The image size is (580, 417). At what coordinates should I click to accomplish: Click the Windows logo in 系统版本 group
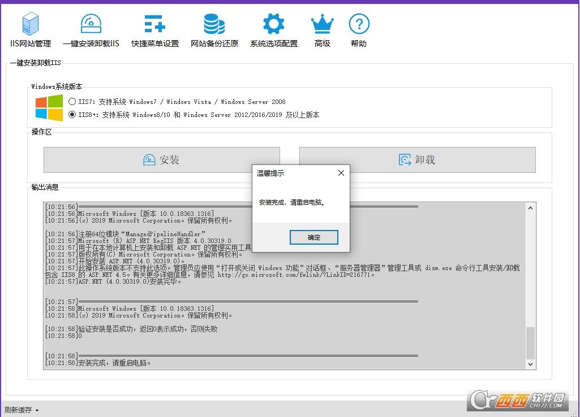point(49,107)
